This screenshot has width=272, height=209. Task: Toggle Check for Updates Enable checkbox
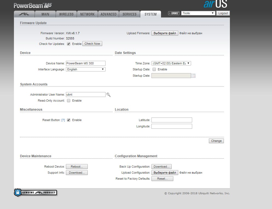pyautogui.click(x=69, y=44)
